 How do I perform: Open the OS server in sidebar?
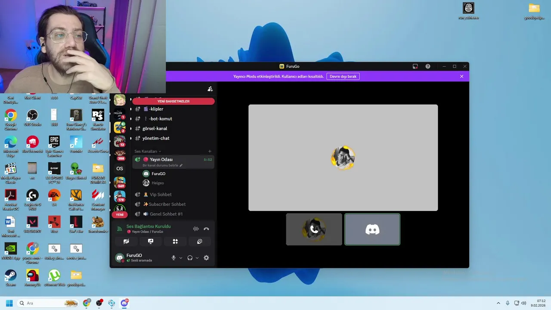[120, 168]
